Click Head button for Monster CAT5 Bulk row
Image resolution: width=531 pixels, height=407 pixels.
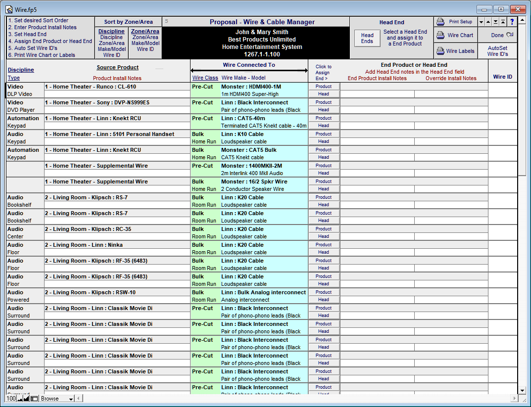[324, 157]
